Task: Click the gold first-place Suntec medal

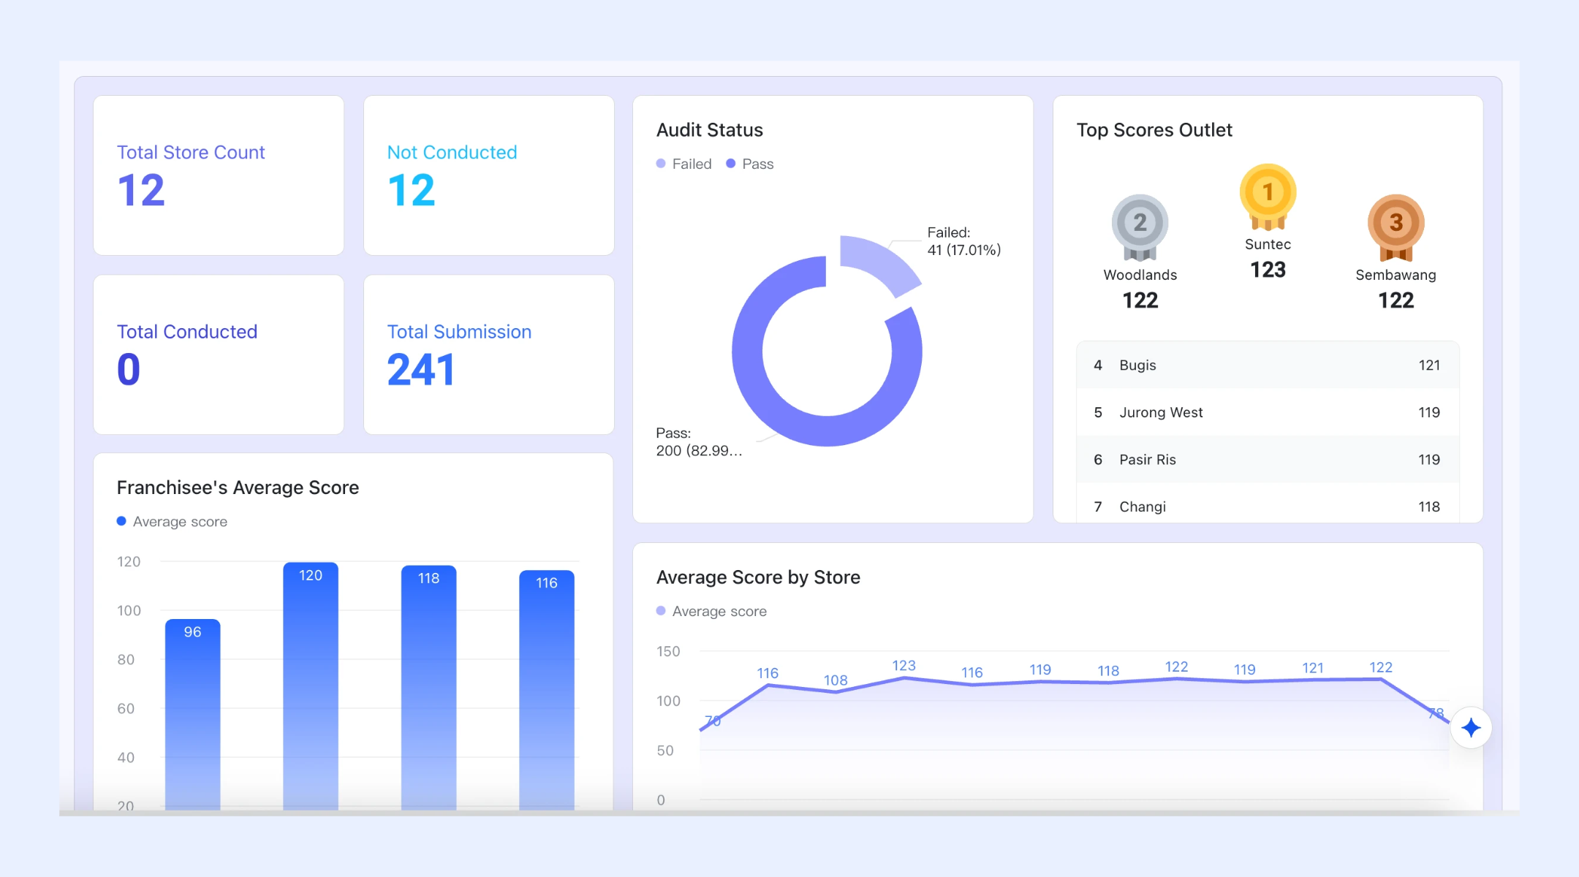Action: click(1268, 197)
